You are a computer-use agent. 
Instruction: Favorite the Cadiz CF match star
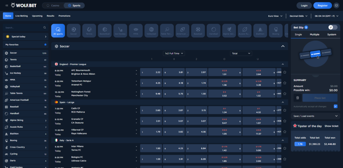[285, 110]
